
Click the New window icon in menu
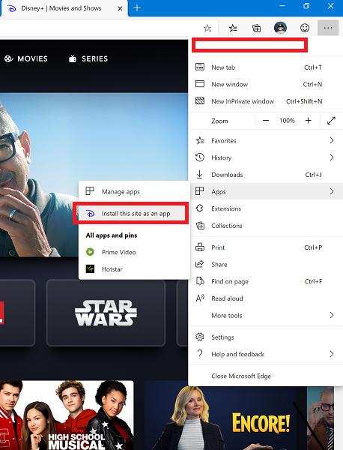click(x=200, y=84)
